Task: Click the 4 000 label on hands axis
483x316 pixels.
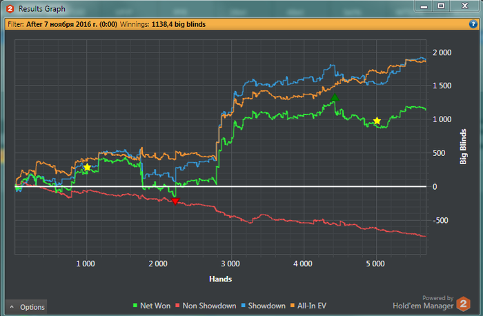Action: coord(303,264)
